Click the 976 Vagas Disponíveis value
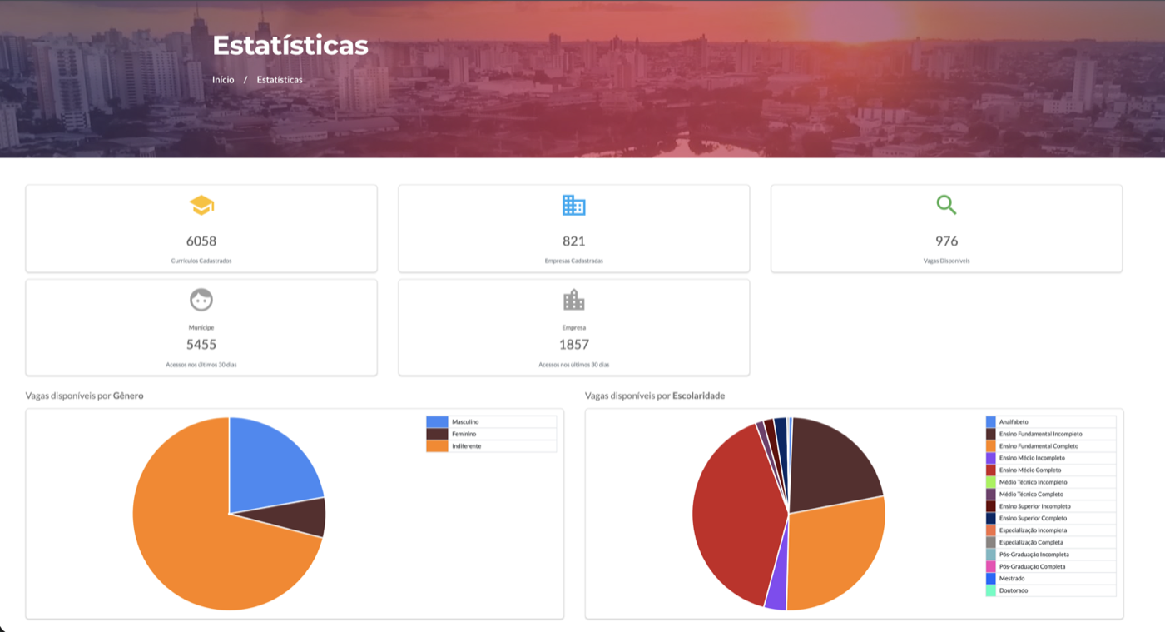 click(x=946, y=241)
